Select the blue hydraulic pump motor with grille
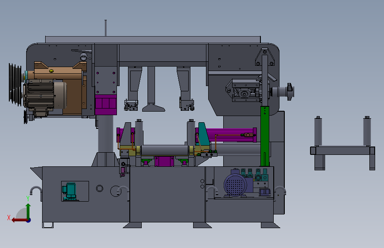Image resolution: width=384 pixels, height=248 pixels. point(235,185)
